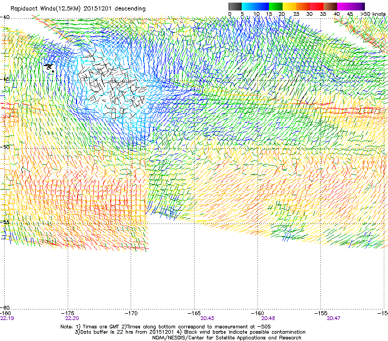
Task: Click the purple '20:47' time stamp
Action: (x=333, y=318)
